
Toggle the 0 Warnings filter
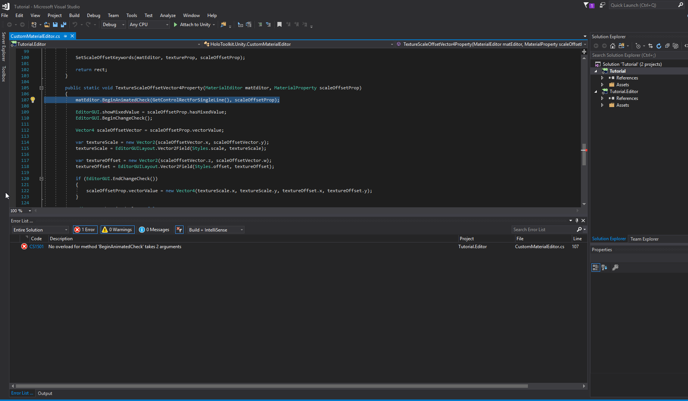[x=117, y=229]
